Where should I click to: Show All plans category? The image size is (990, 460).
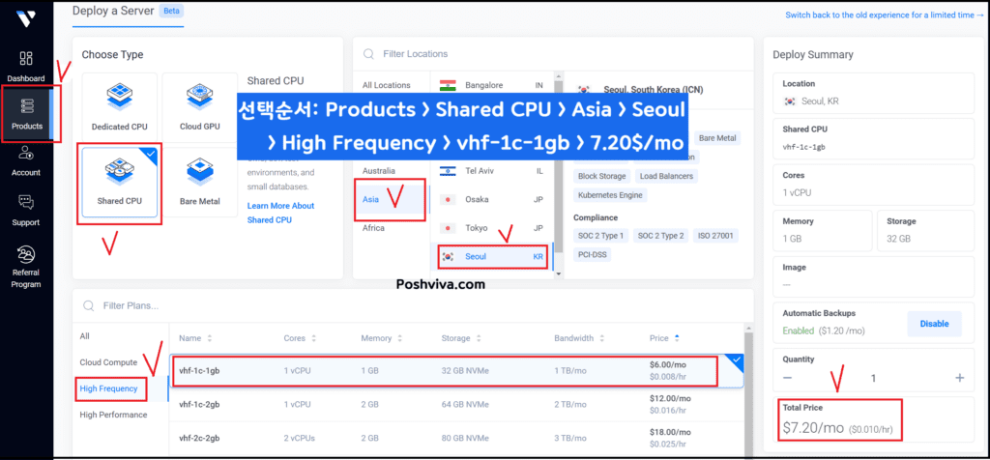click(x=85, y=336)
